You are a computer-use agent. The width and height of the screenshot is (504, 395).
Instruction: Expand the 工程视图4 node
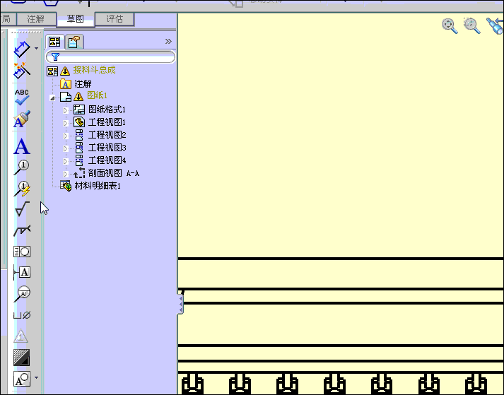click(65, 161)
